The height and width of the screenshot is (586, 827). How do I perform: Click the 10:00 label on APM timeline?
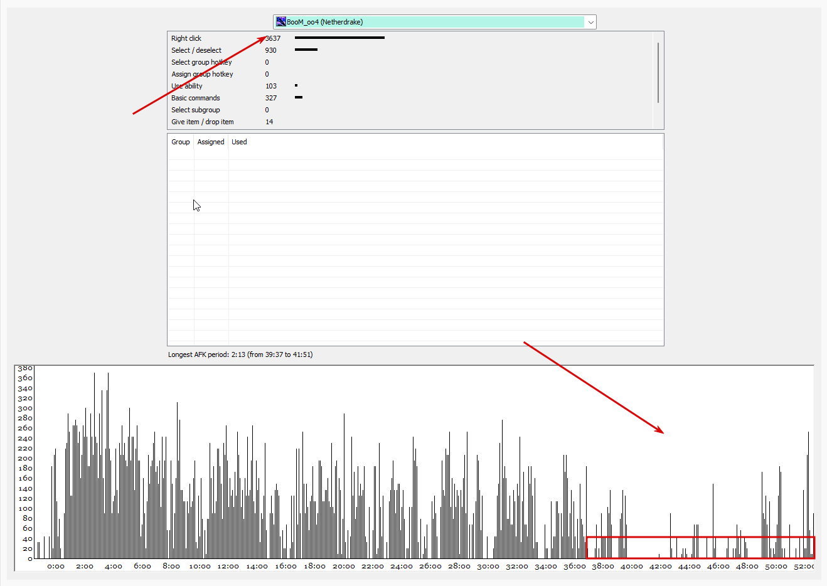(200, 567)
